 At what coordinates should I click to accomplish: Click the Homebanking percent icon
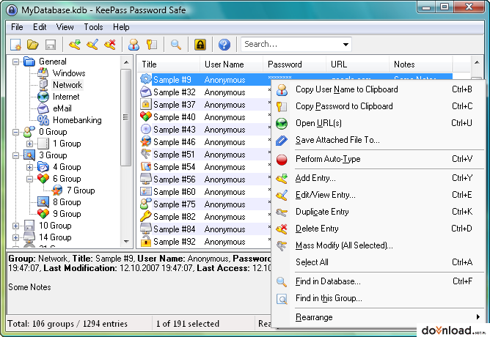point(43,120)
